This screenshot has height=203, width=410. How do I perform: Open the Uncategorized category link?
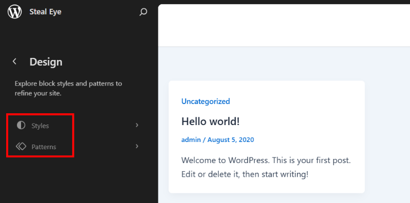tap(206, 101)
